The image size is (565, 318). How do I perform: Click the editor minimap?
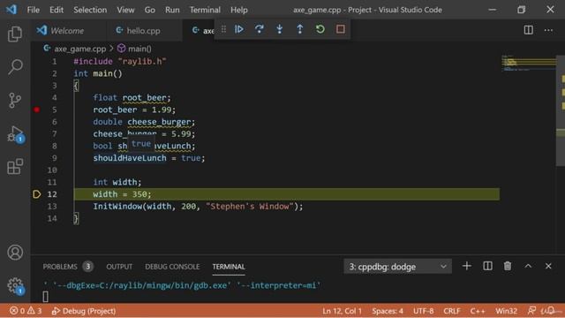tap(528, 64)
